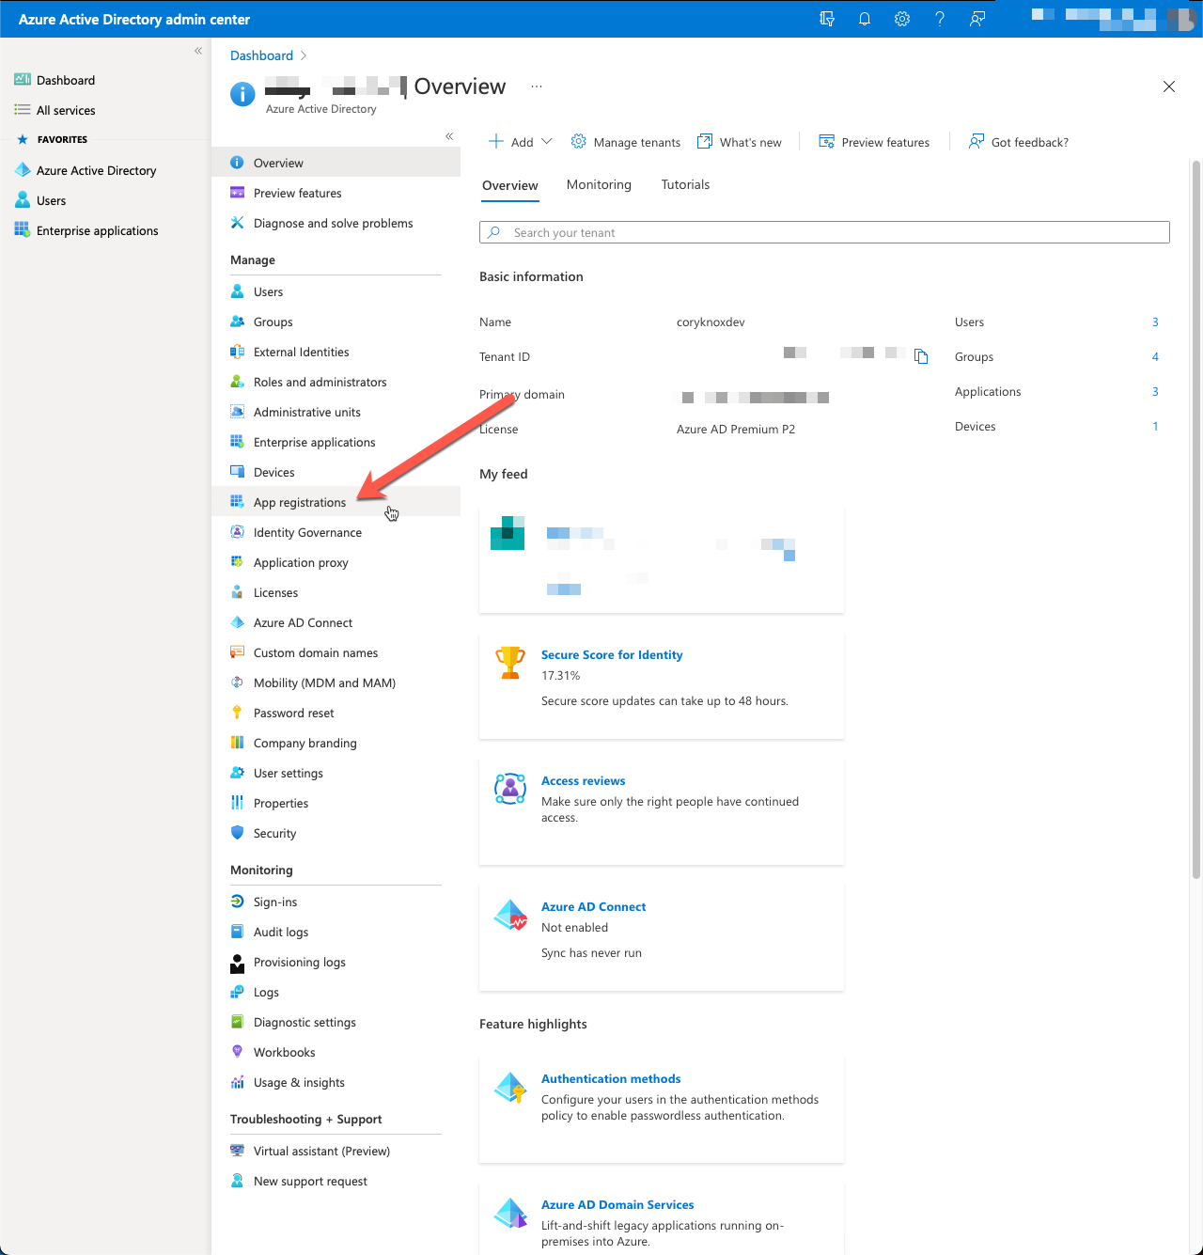Click the Password reset key icon
Screen dimensions: 1203x1255
click(x=238, y=713)
